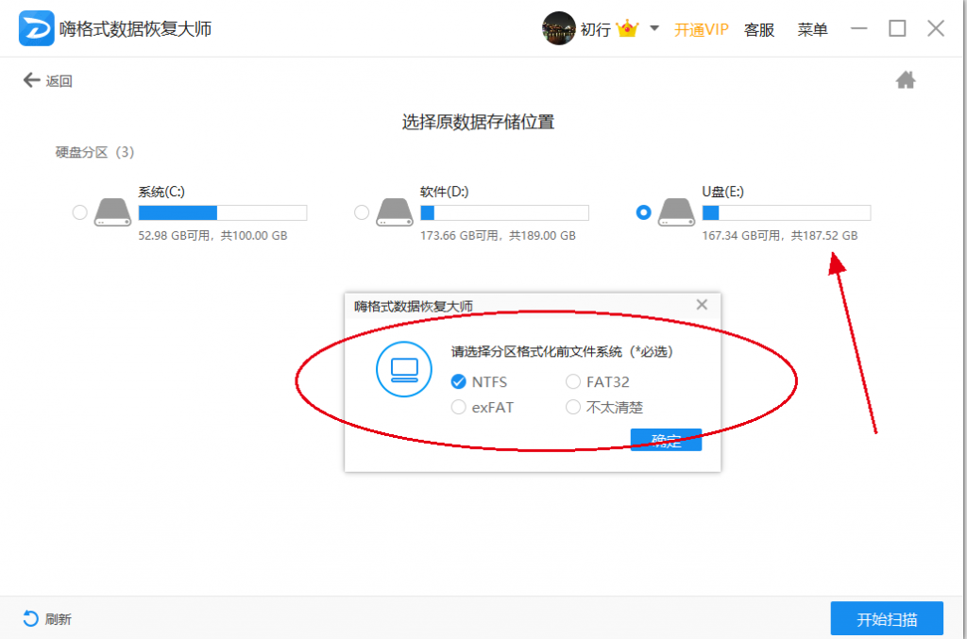Maximize the application window
The height and width of the screenshot is (639, 967).
pos(897,28)
